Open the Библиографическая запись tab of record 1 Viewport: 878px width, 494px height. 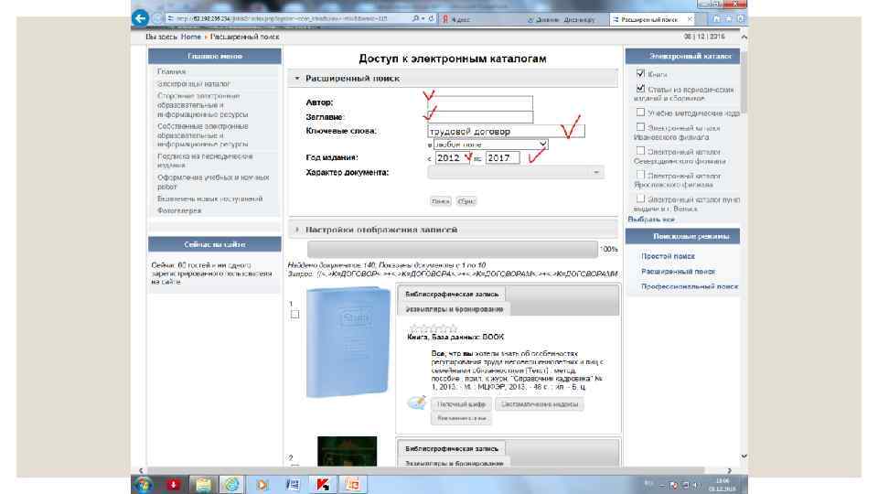451,294
